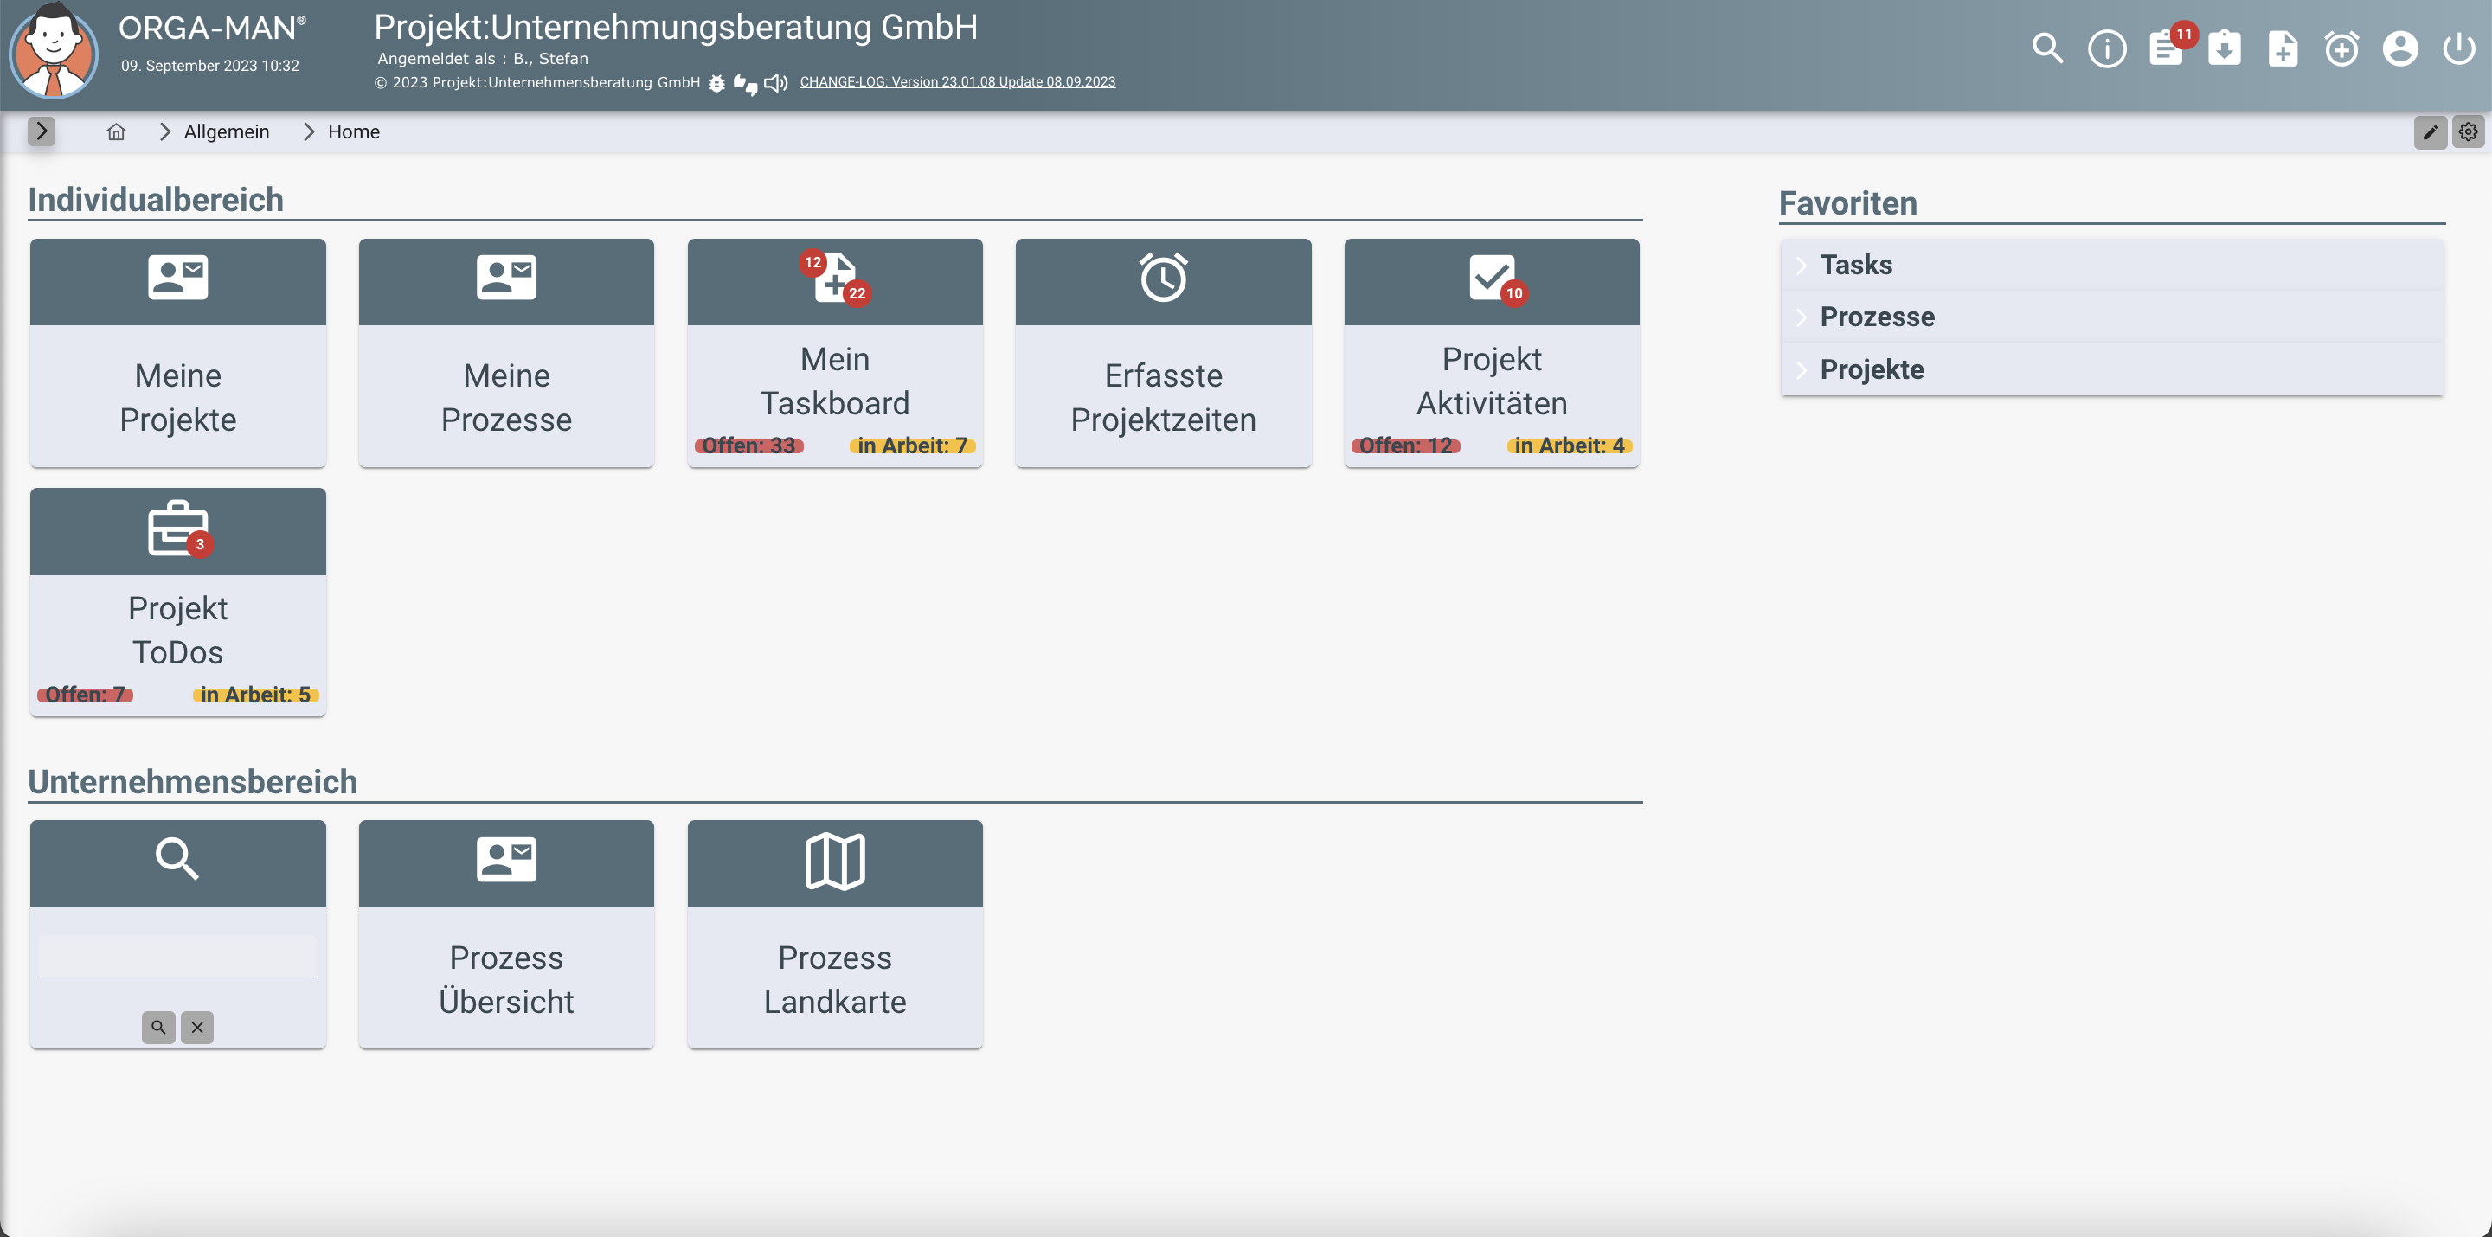Screen dimensions: 2492x1237
Task: Click the add alarm timer icon
Action: point(2341,48)
